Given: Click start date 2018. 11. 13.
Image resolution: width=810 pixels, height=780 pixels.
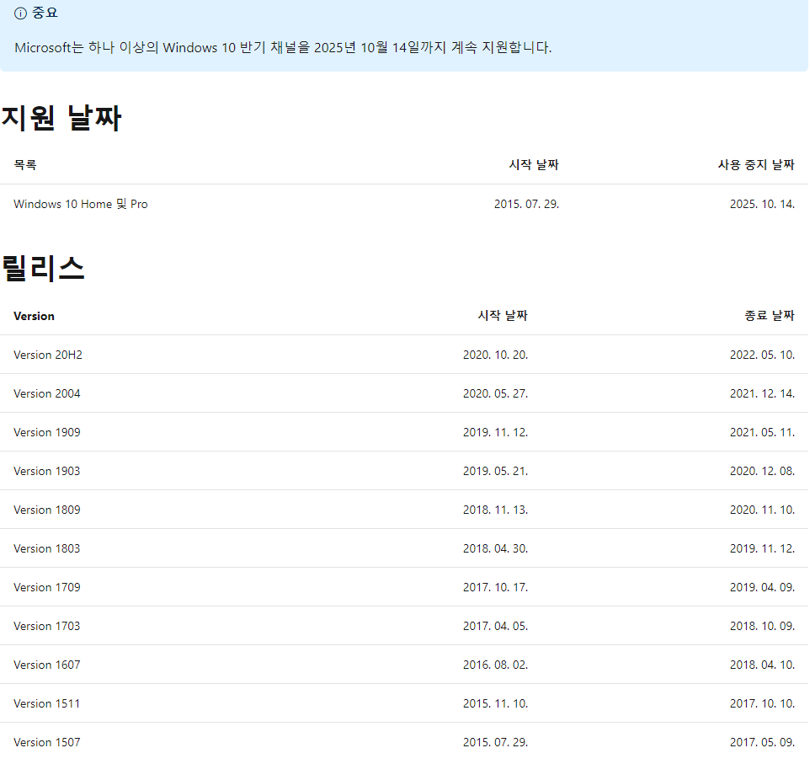Looking at the screenshot, I should coord(495,510).
